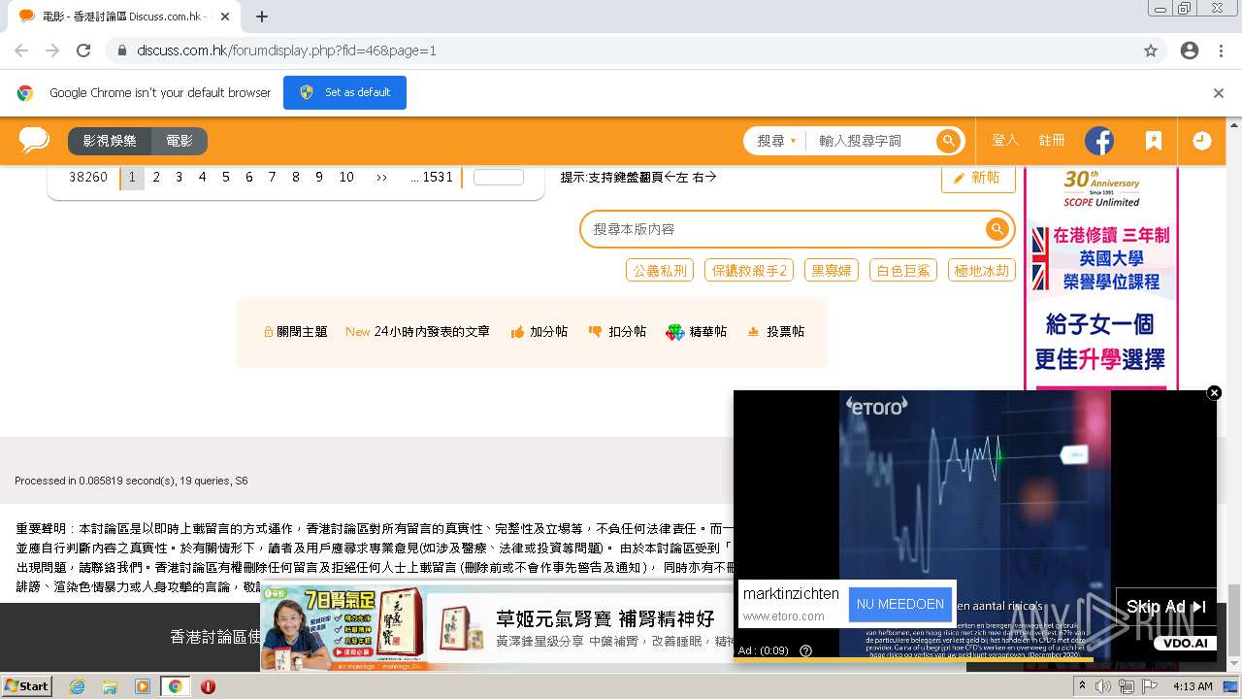Click the 登入 login link
Image resolution: width=1242 pixels, height=699 pixels.
coord(1005,141)
